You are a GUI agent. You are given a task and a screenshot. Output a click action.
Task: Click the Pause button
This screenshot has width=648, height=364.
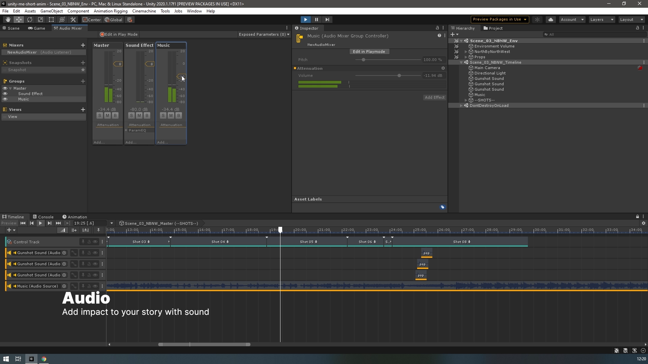[316, 20]
